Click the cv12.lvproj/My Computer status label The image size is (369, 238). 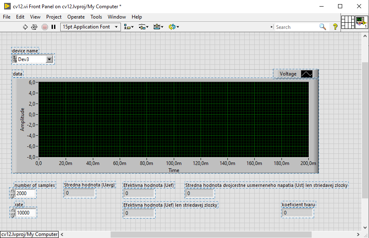pos(29,234)
